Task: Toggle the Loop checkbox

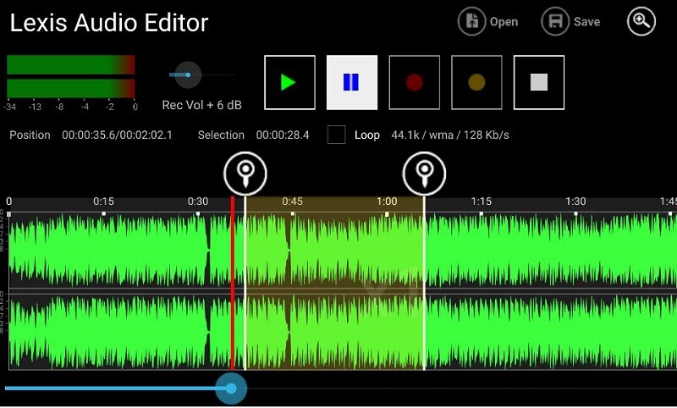Action: point(336,135)
